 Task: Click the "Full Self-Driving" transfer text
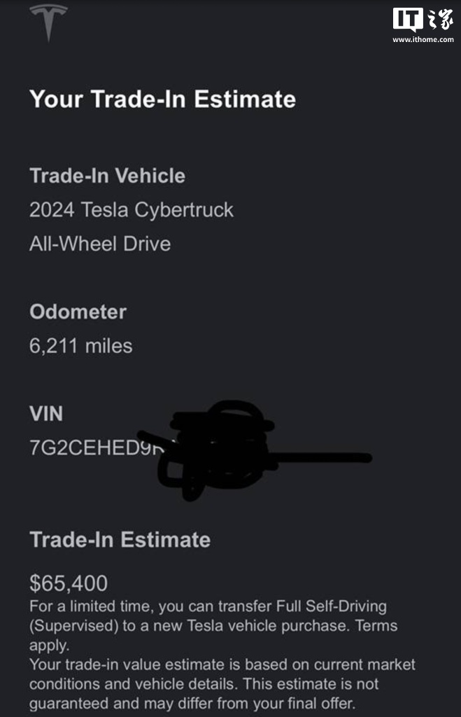(329, 606)
